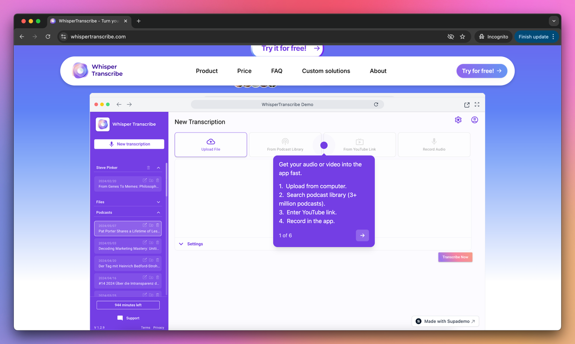575x344 pixels.
Task: Click the Transcribe Now button
Action: pos(455,257)
